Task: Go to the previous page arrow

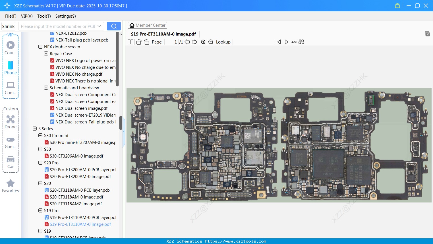Action: pyautogui.click(x=187, y=42)
